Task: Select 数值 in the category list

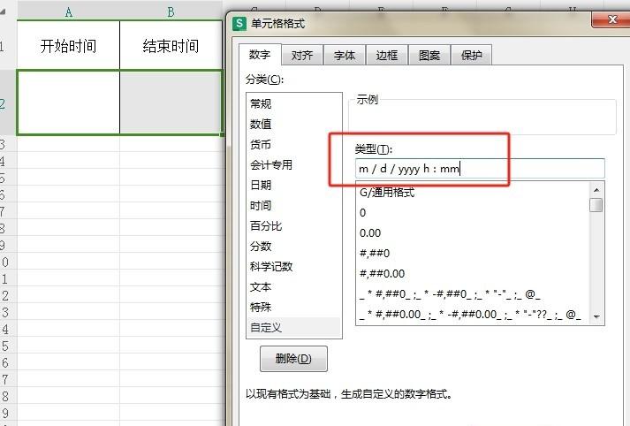Action: pos(293,125)
